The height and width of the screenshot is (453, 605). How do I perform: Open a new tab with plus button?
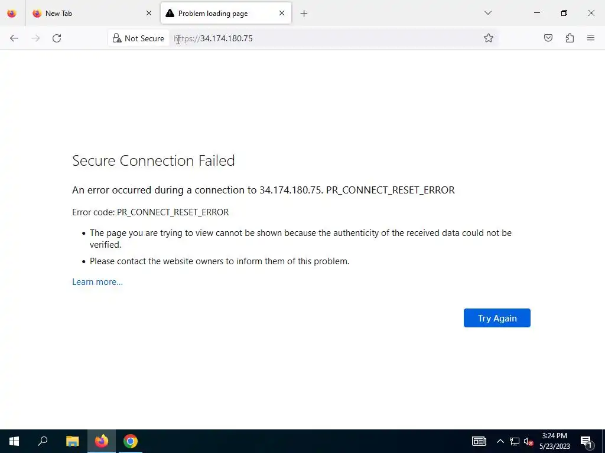point(304,13)
